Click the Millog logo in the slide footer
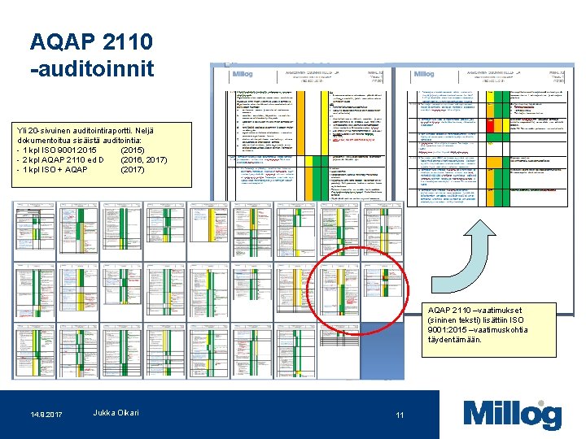586x439 pixels. coord(513,415)
